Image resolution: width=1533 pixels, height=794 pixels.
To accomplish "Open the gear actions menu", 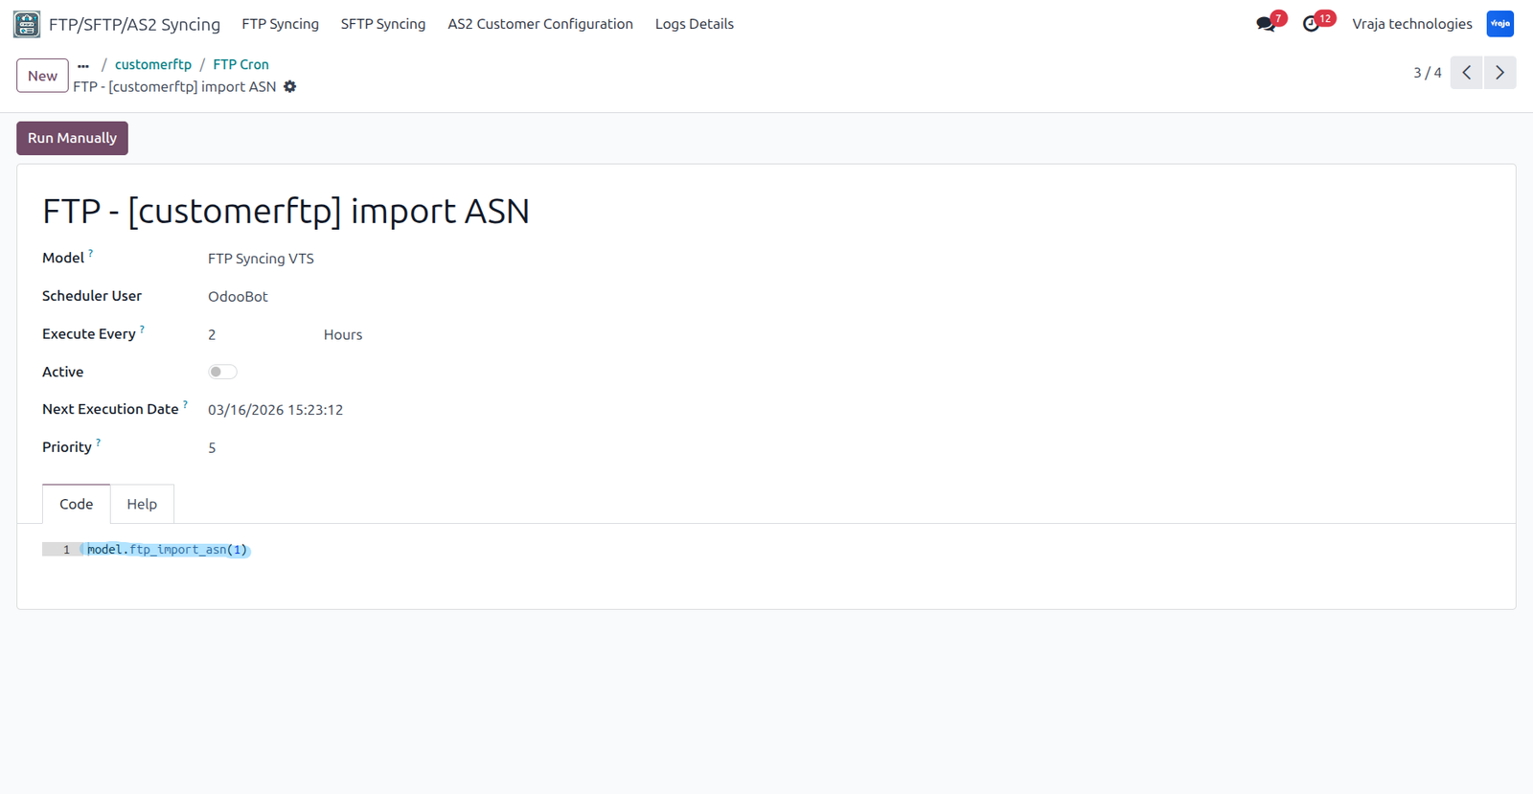I will coord(290,87).
